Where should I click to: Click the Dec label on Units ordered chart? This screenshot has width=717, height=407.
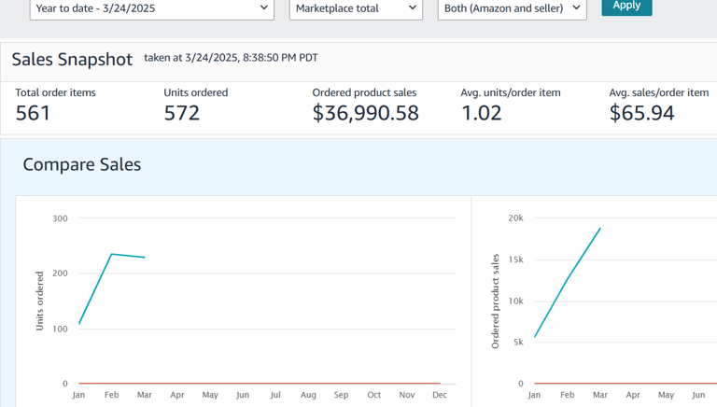click(x=440, y=395)
